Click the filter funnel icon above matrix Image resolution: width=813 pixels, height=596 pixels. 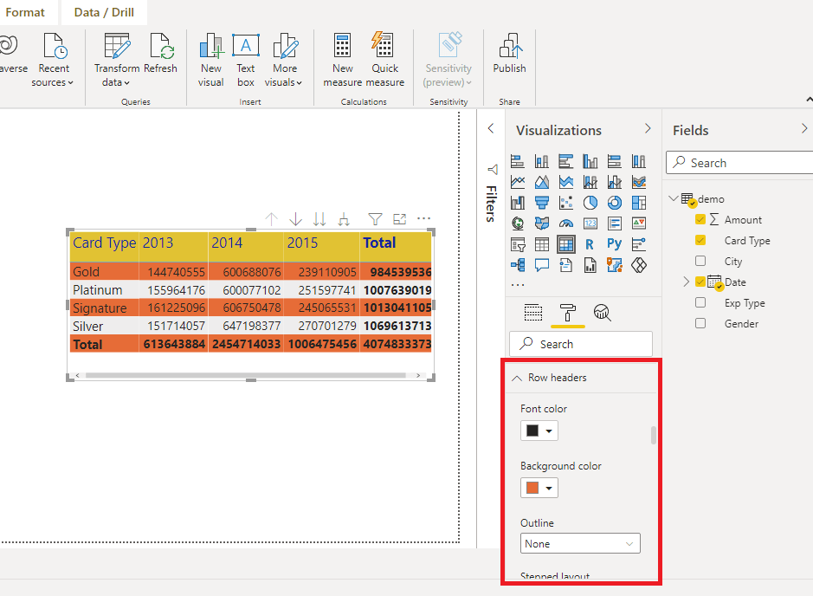tap(375, 219)
